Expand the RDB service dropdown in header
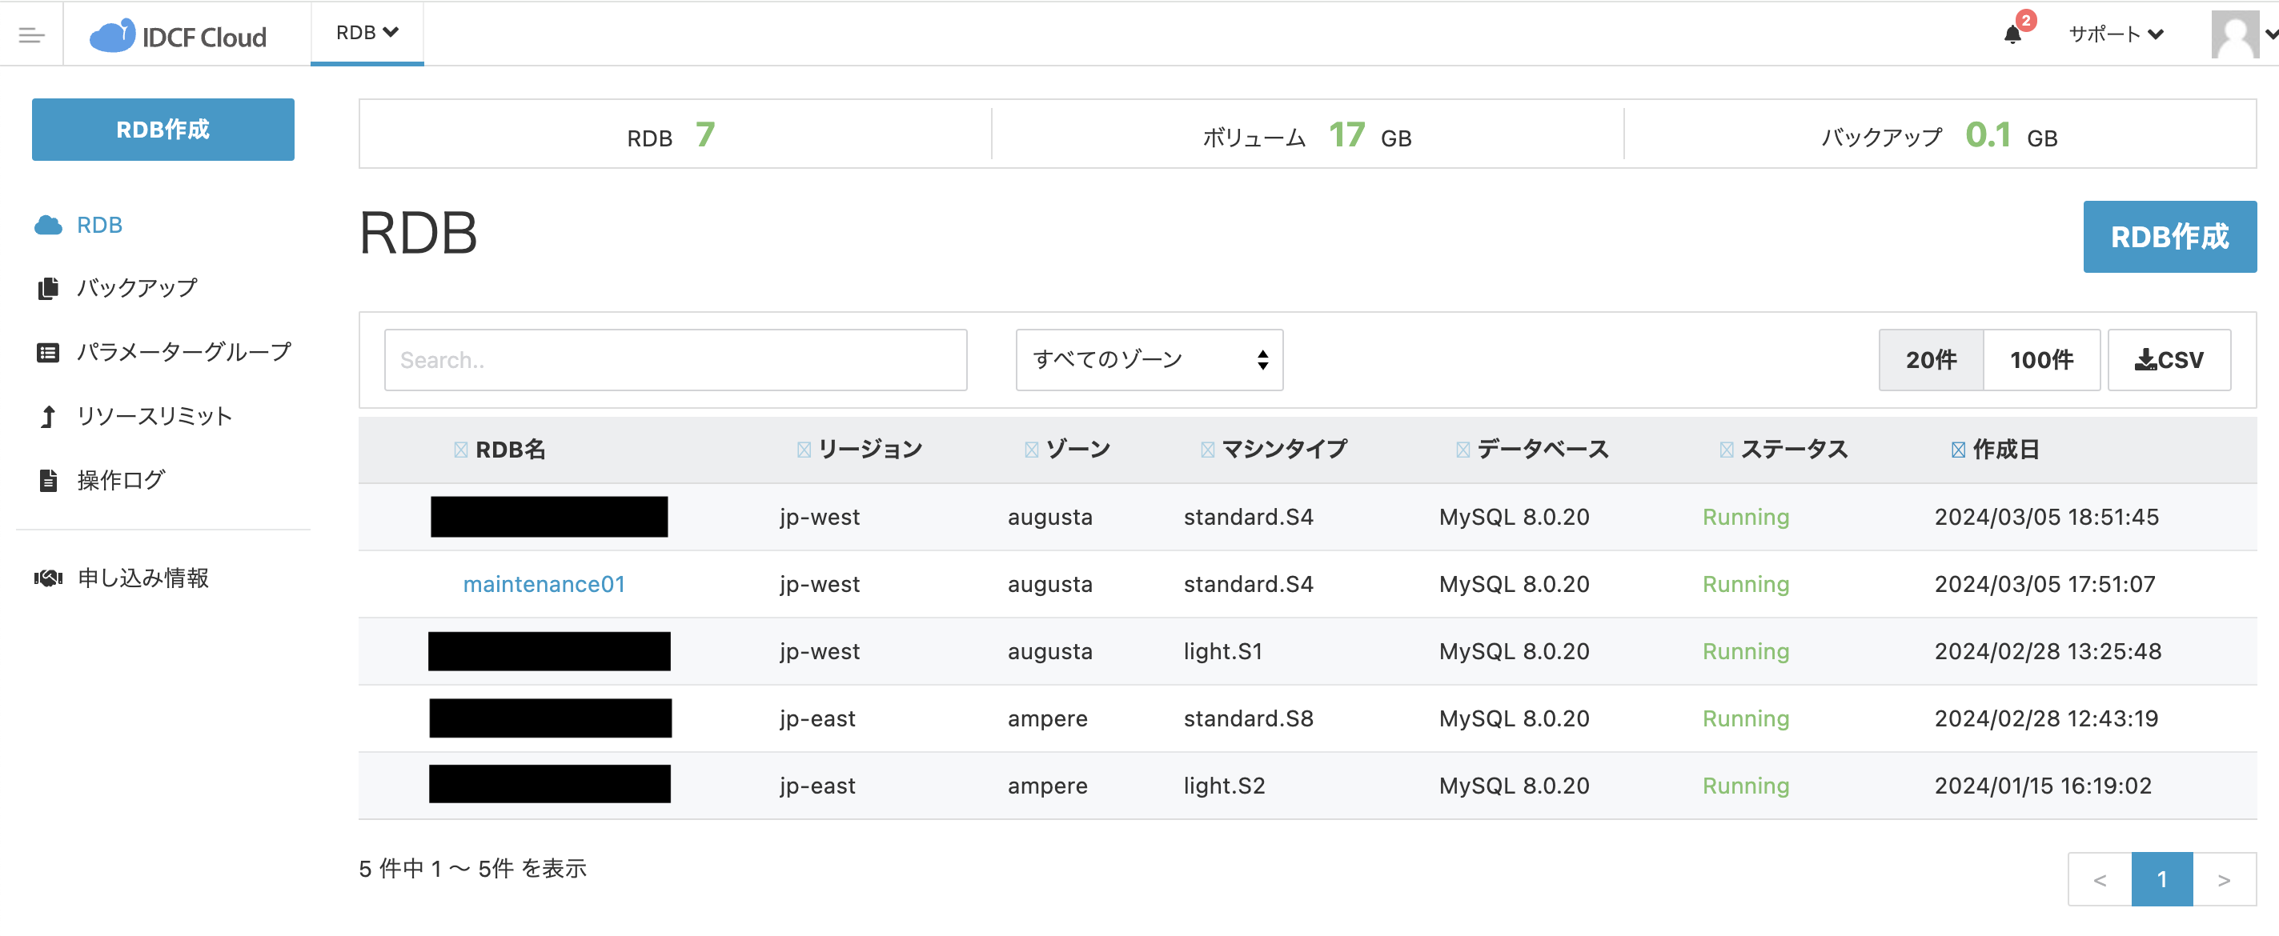Screen dimensions: 2279x936 coord(367,33)
